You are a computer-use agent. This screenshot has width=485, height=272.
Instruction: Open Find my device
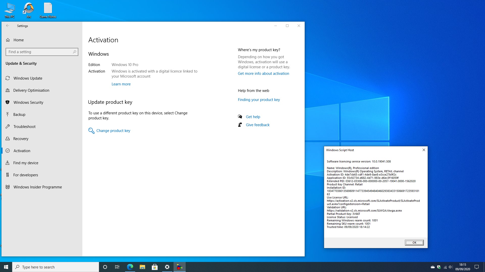pos(26,163)
